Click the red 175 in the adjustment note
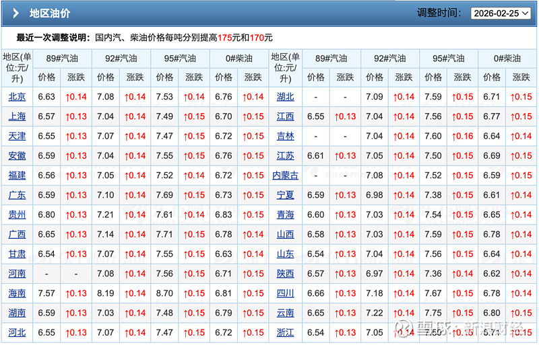 tap(225, 38)
